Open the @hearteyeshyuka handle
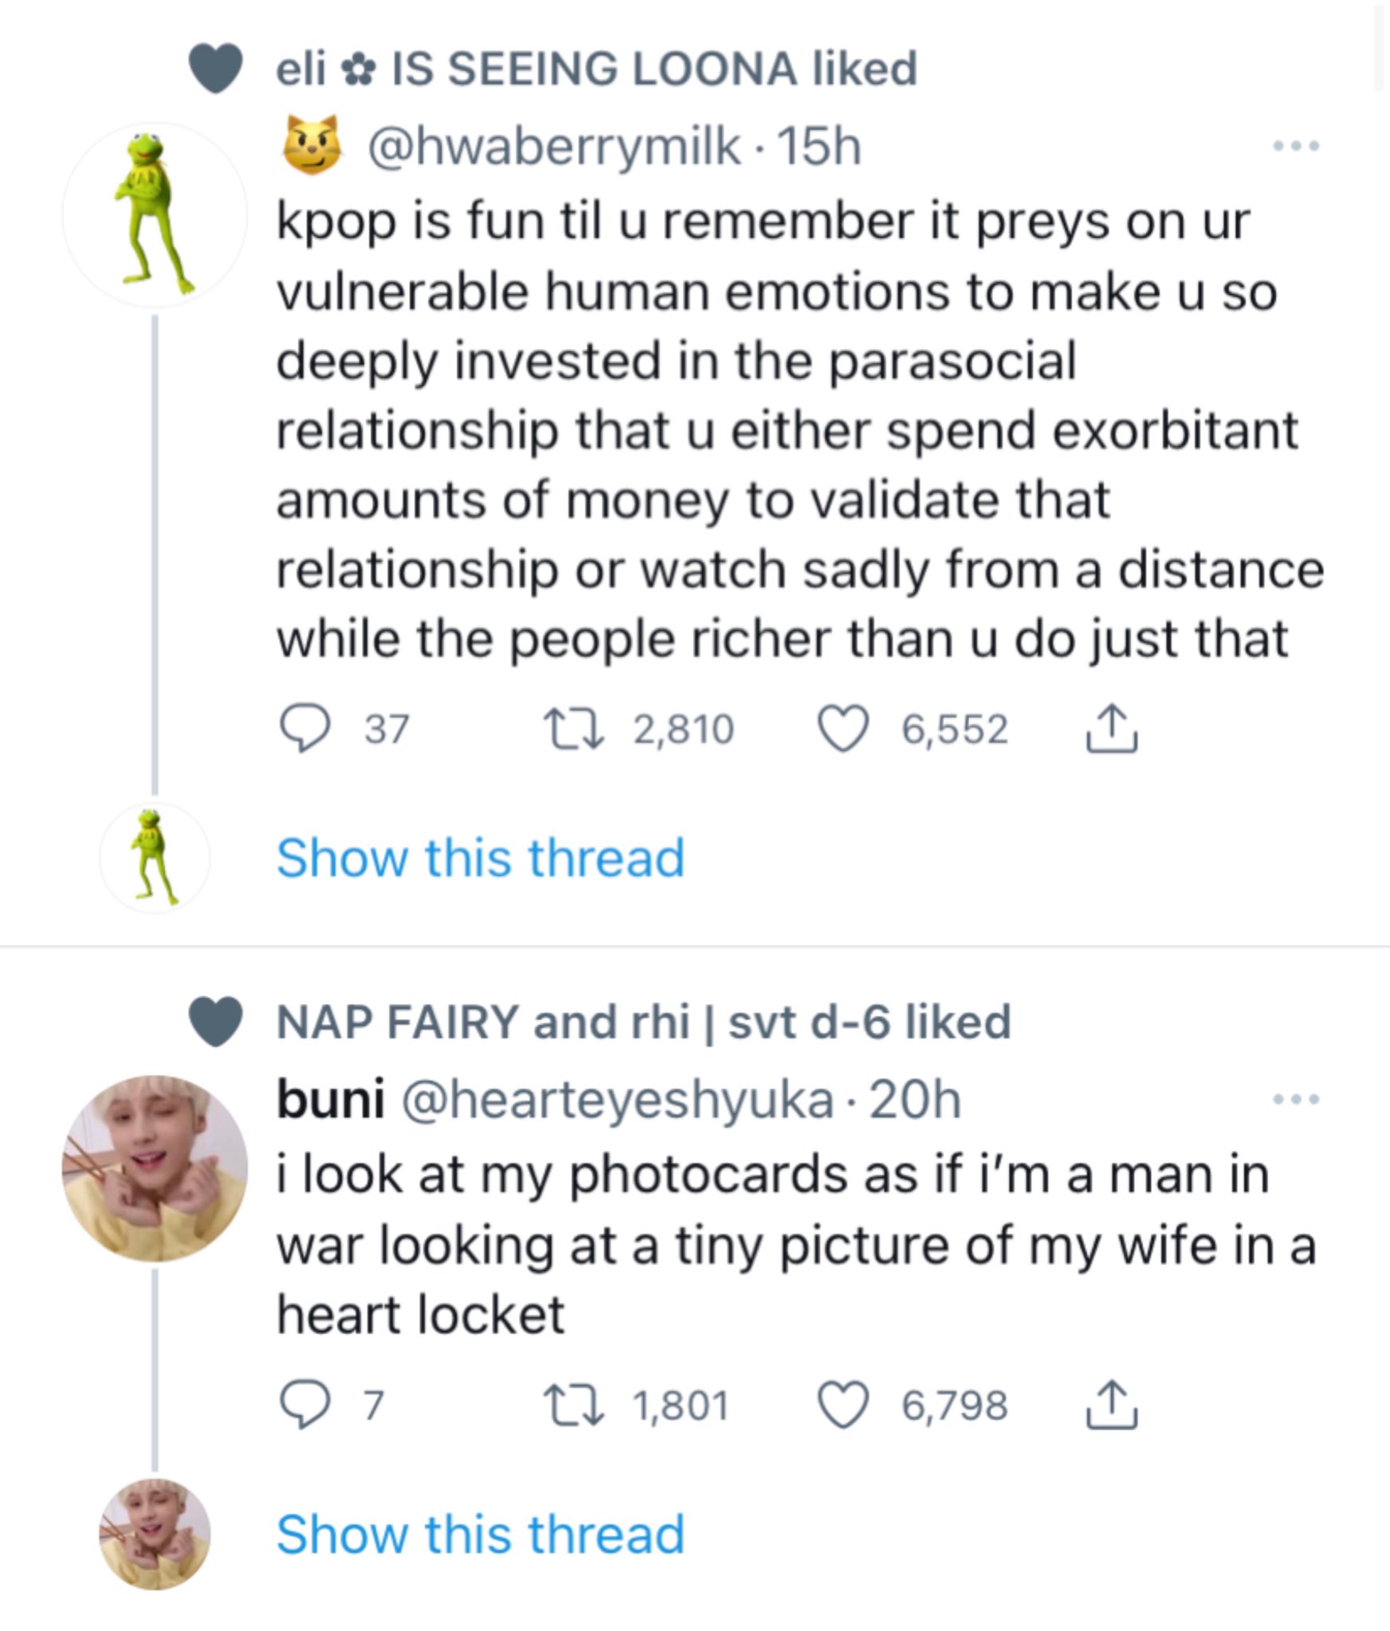1390x1631 pixels. 618,1100
